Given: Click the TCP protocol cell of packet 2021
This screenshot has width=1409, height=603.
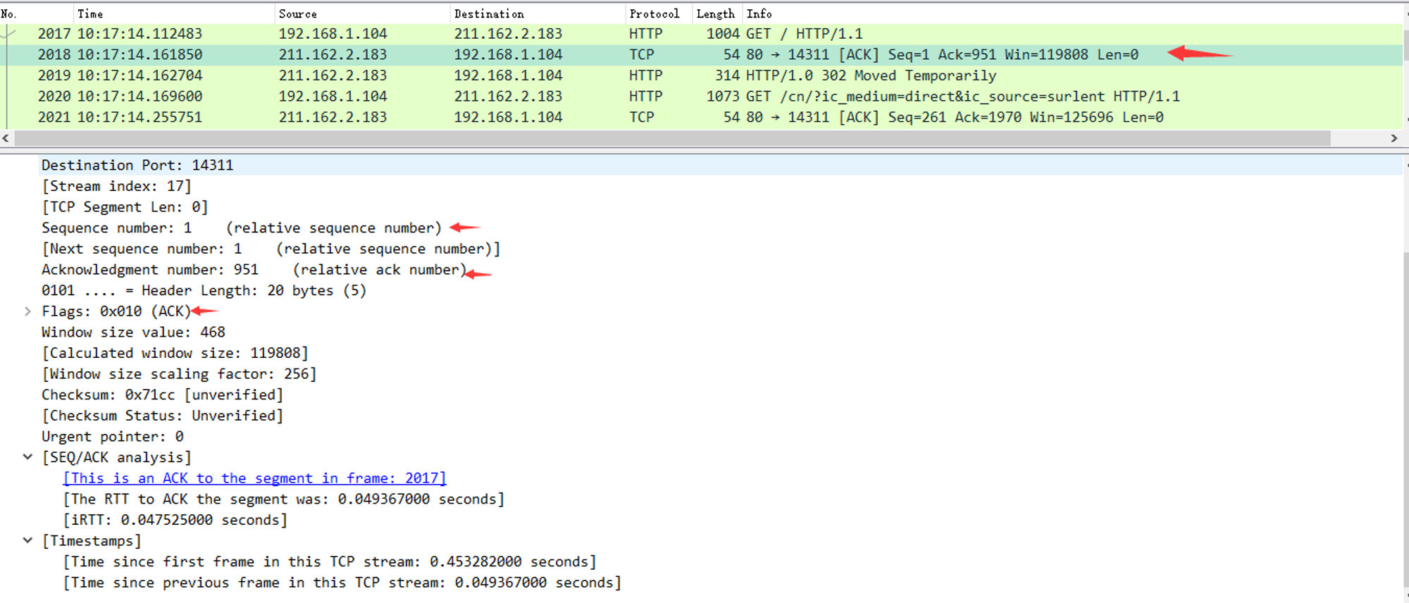Looking at the screenshot, I should tap(642, 117).
